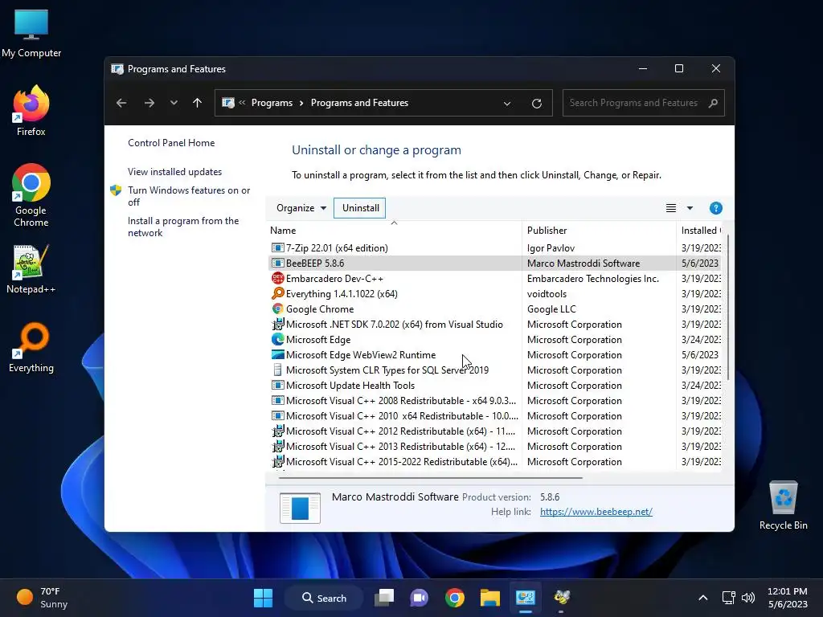Go back in Programs and Features
This screenshot has height=617, width=823.
tap(121, 103)
